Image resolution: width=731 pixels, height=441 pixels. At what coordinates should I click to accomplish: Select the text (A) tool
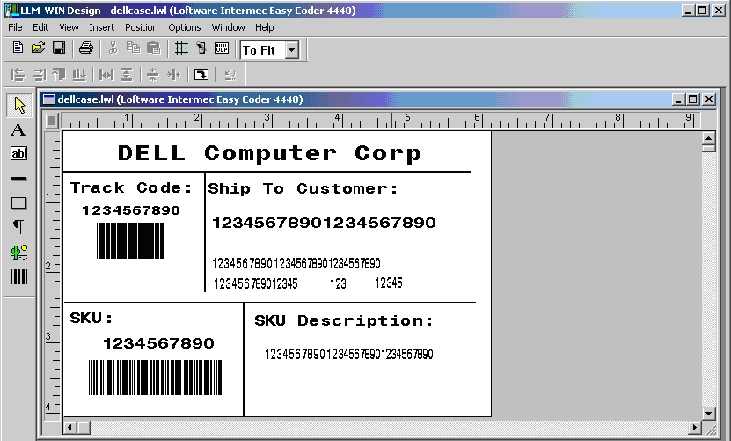point(18,130)
